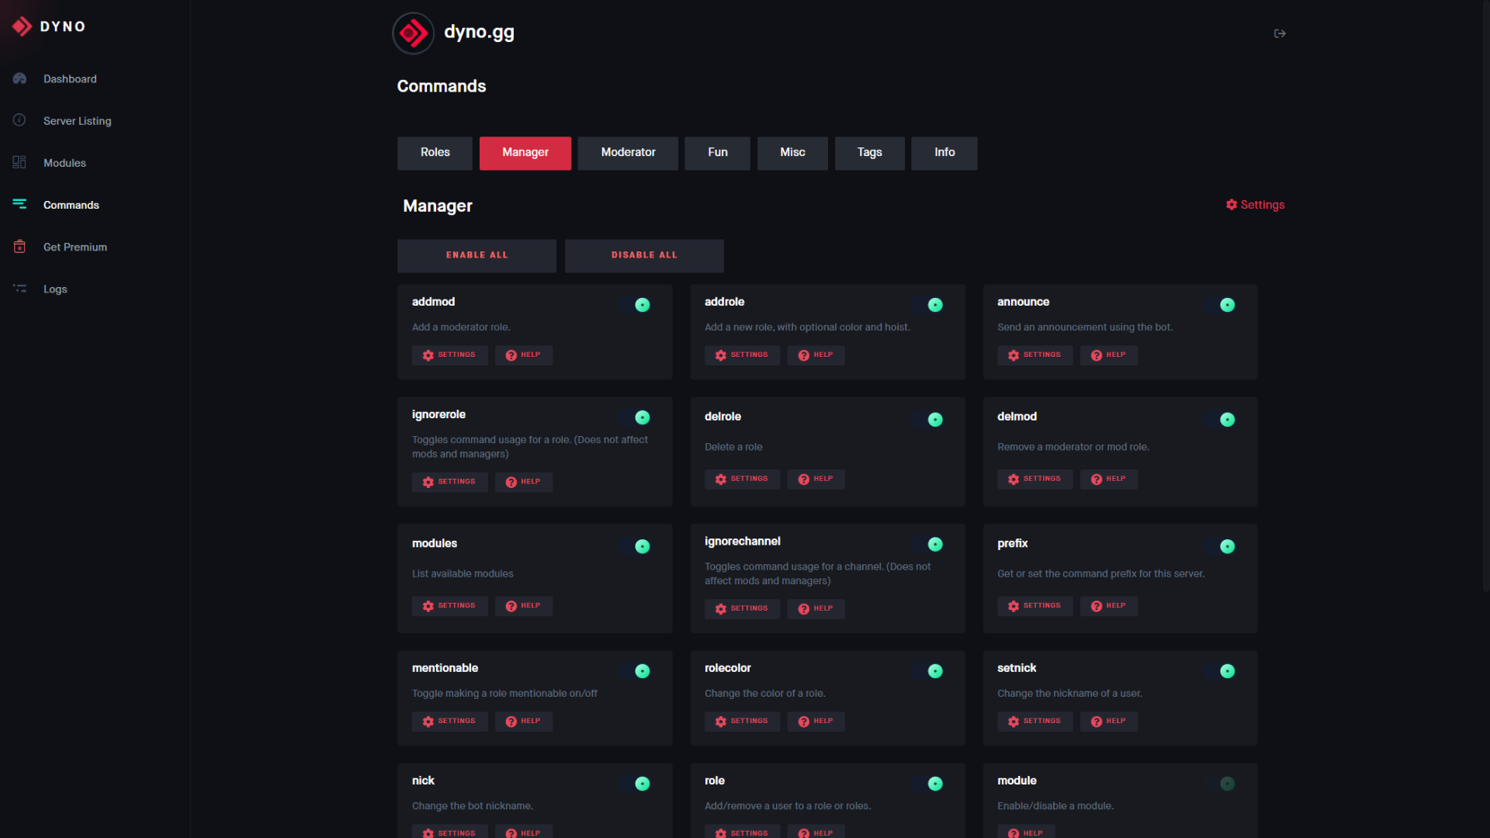Switch to the Tags tab
Viewport: 1490px width, 838px height.
[x=869, y=153]
